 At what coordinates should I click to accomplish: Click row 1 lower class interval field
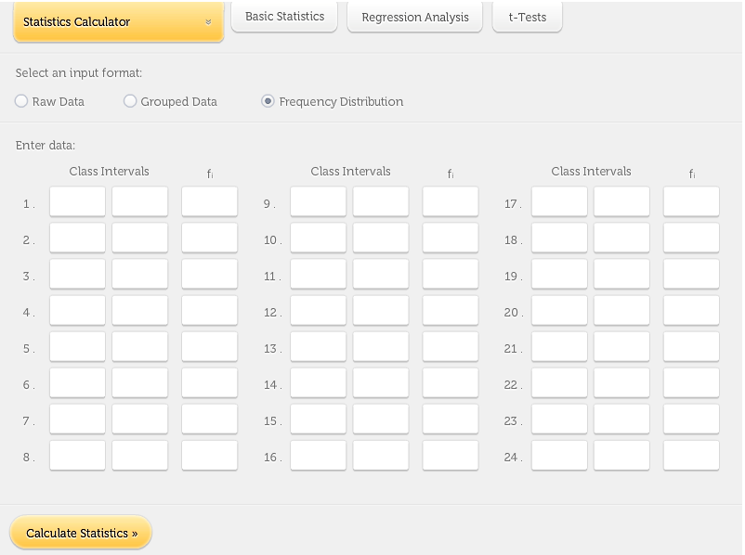pyautogui.click(x=77, y=202)
